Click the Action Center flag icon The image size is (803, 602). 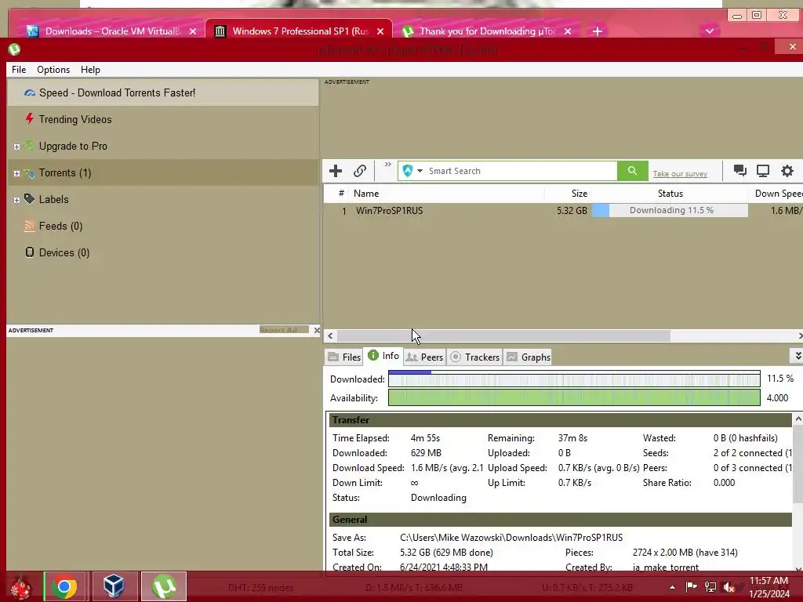(691, 586)
